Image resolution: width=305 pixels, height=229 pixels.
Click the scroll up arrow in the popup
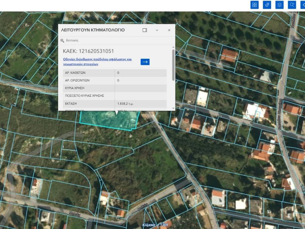173,47
